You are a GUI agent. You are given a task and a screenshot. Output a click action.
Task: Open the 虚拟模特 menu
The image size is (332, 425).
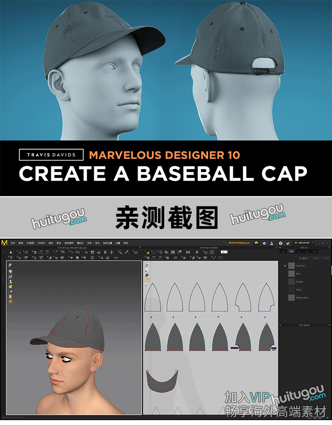pyautogui.click(x=69, y=243)
